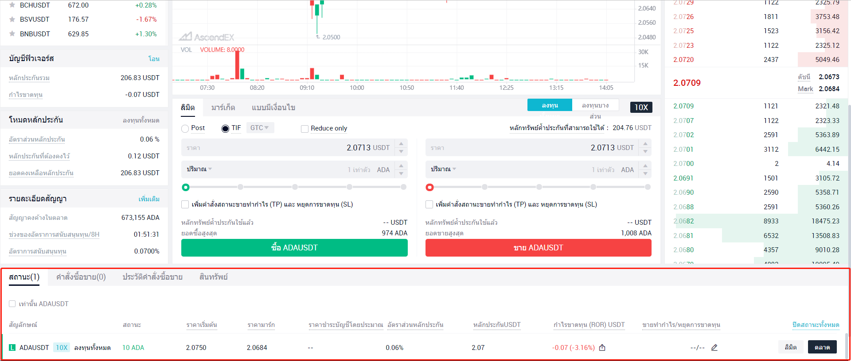Enable TP/SL checkbox on sell side
Screen dimensions: 851x361
point(429,204)
